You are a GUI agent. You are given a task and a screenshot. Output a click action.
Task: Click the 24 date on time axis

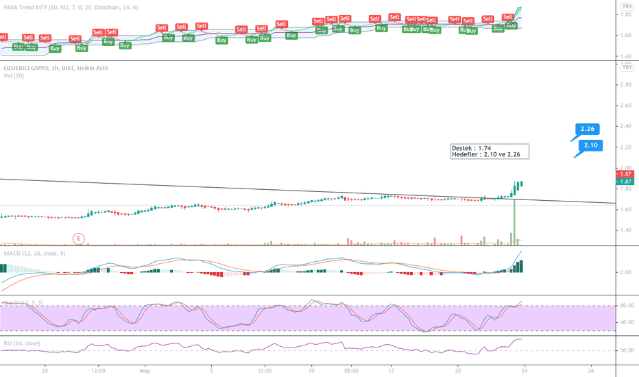click(x=525, y=371)
